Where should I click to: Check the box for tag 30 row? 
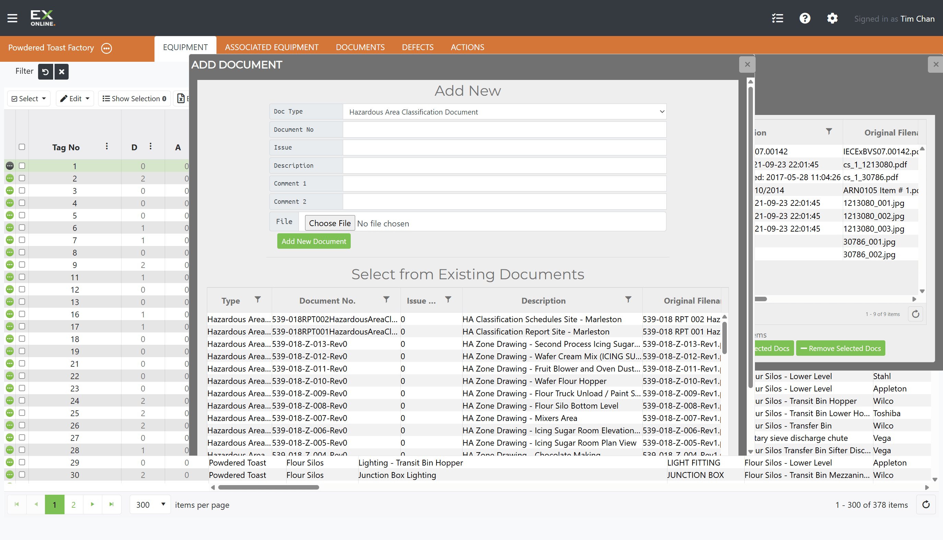[x=22, y=475]
